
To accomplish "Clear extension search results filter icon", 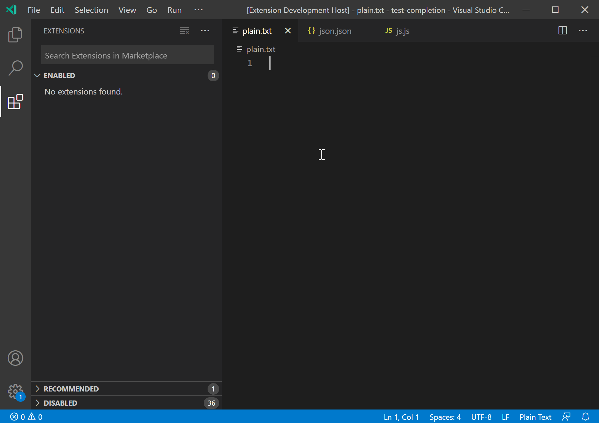I will click(x=184, y=31).
